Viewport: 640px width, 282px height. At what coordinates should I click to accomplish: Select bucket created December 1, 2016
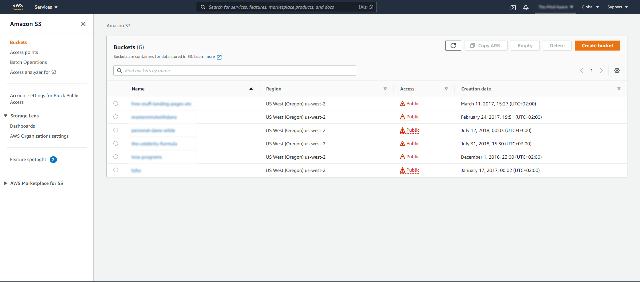(x=116, y=157)
